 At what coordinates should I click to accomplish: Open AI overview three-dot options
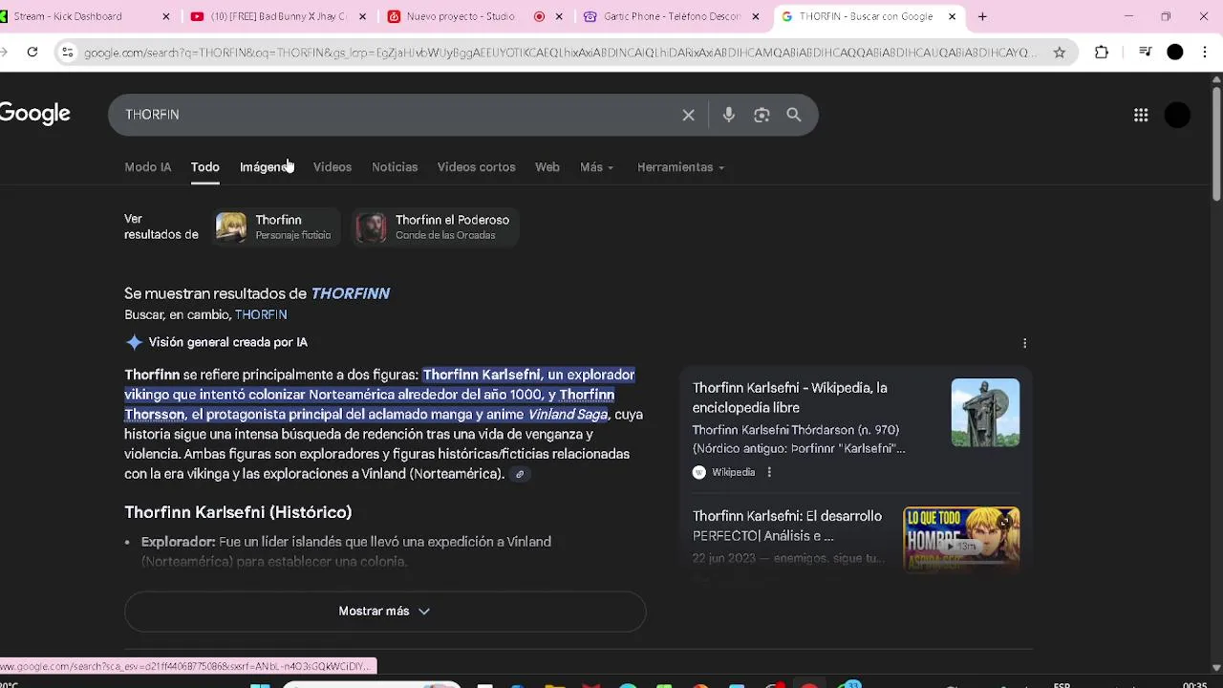click(x=1024, y=343)
